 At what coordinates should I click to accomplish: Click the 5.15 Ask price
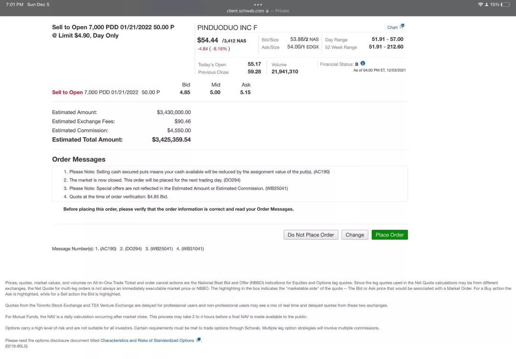point(245,92)
